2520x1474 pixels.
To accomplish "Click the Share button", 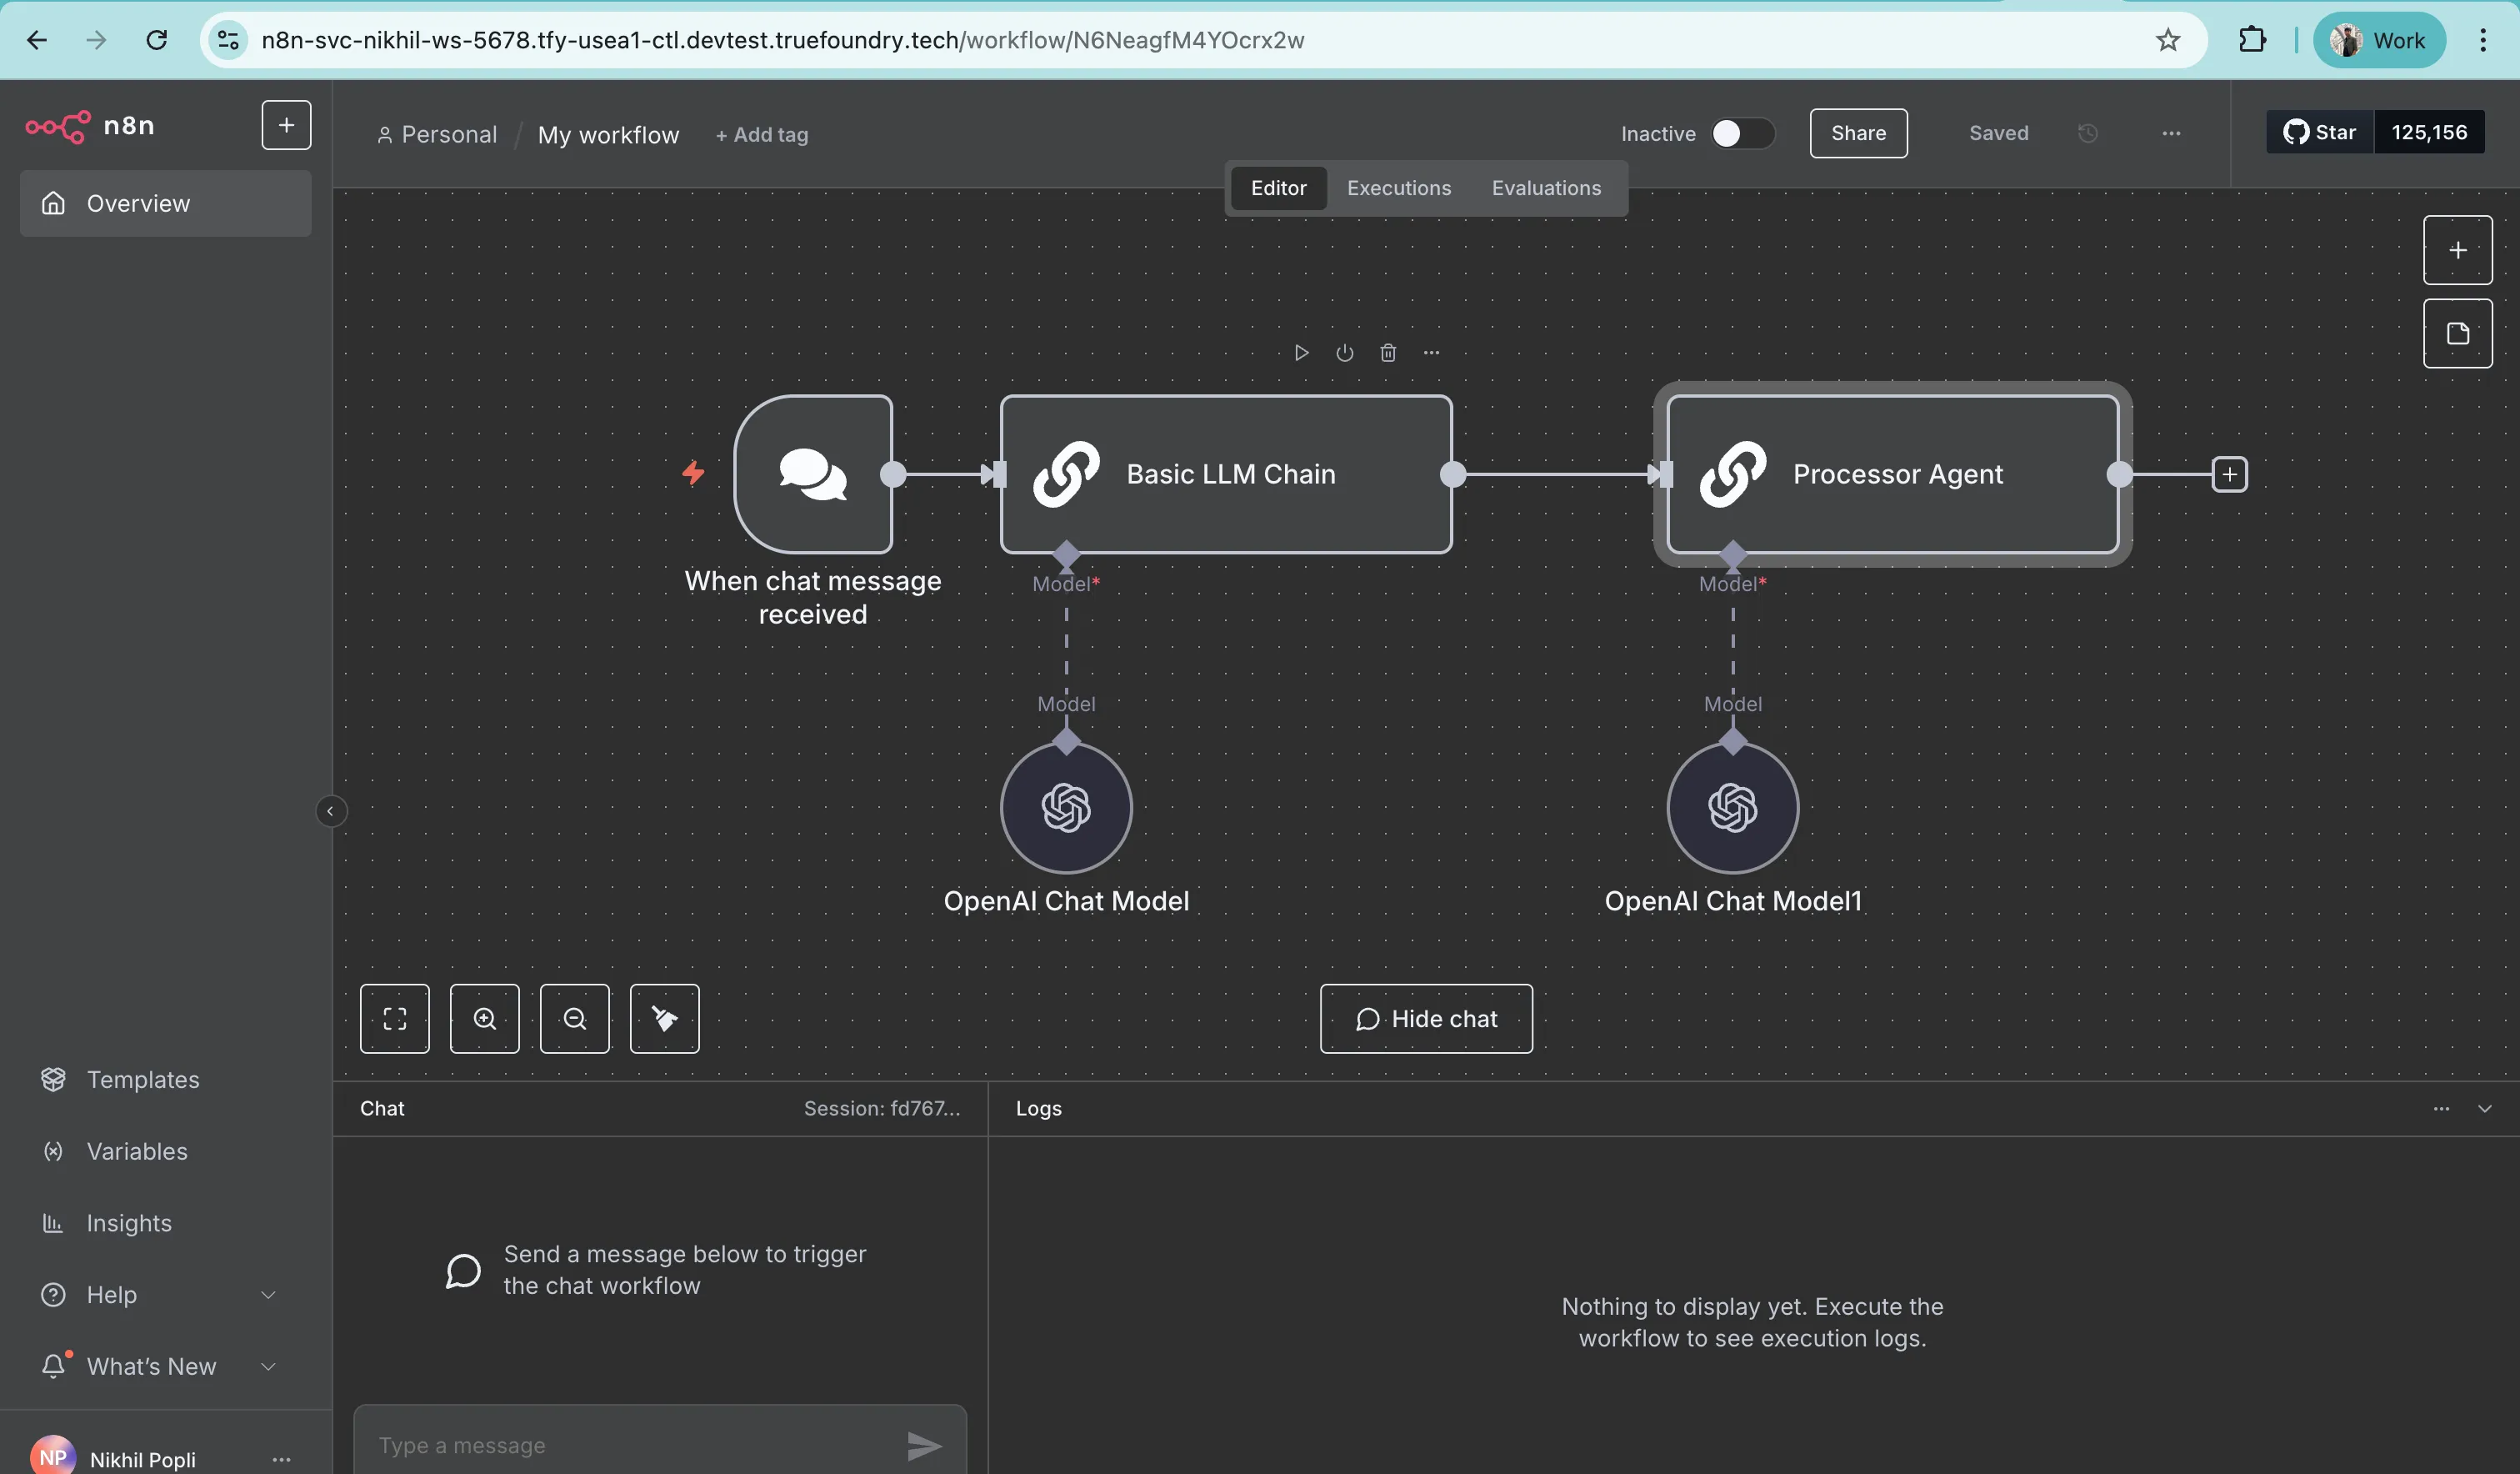I will tap(1857, 133).
